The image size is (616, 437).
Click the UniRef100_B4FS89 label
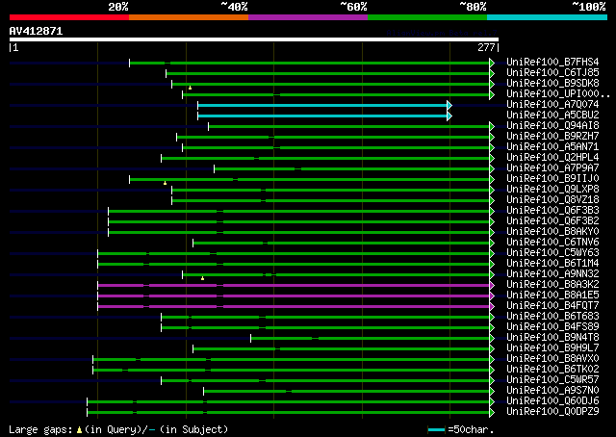click(x=552, y=327)
